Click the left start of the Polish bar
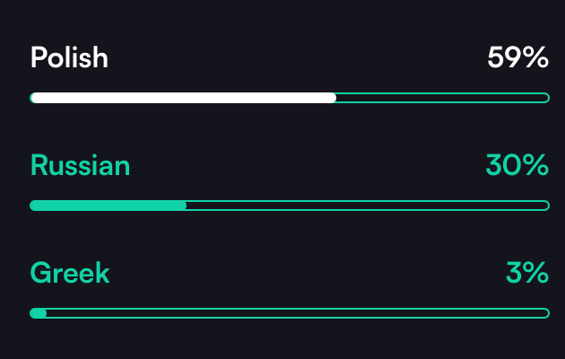565x359 pixels. click(33, 98)
